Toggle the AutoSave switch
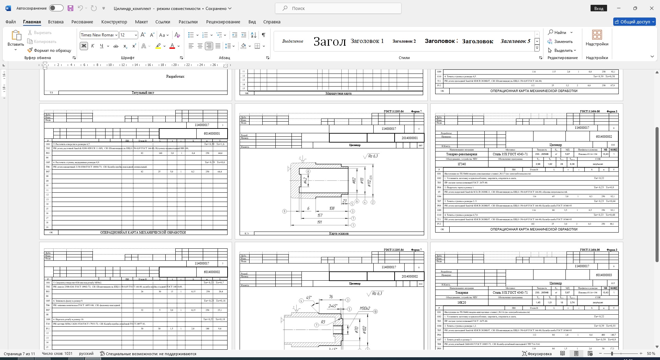 [x=56, y=8]
